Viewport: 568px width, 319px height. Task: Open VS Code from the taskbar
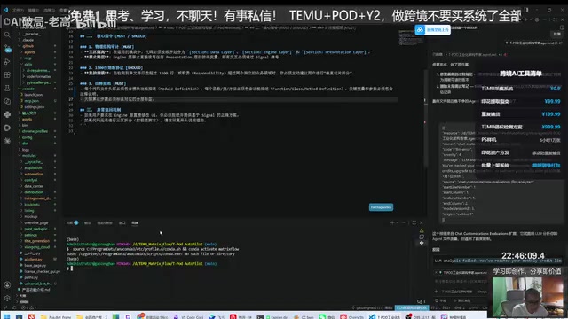tap(385, 317)
